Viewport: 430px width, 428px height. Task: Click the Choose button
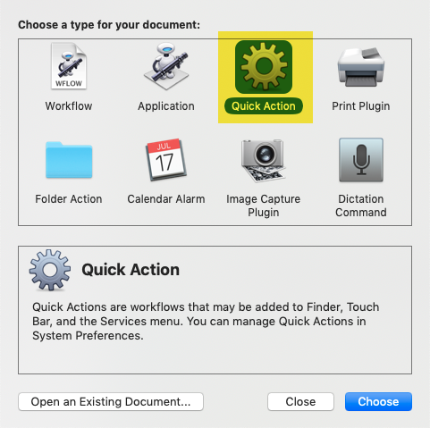point(378,401)
